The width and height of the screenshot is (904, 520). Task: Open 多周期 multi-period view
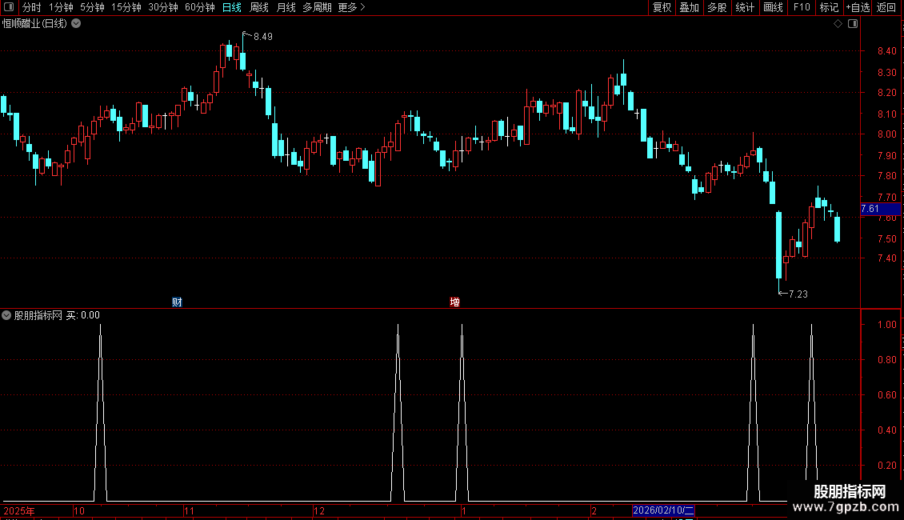(317, 7)
